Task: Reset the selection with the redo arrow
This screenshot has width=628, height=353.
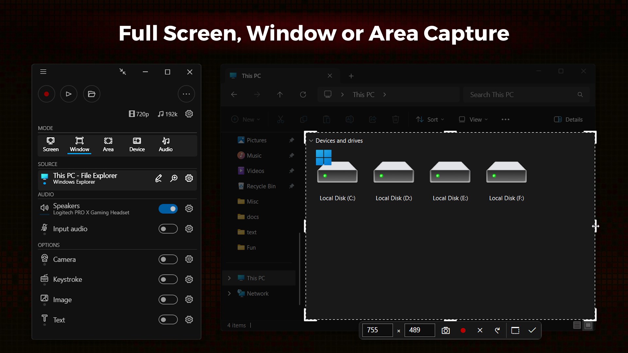Action: pyautogui.click(x=497, y=330)
